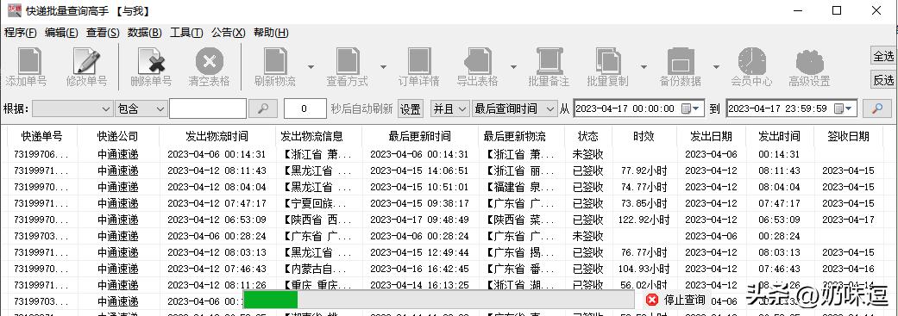Image resolution: width=898 pixels, height=316 pixels.
Task: Click the 停止查询 button
Action: point(675,300)
